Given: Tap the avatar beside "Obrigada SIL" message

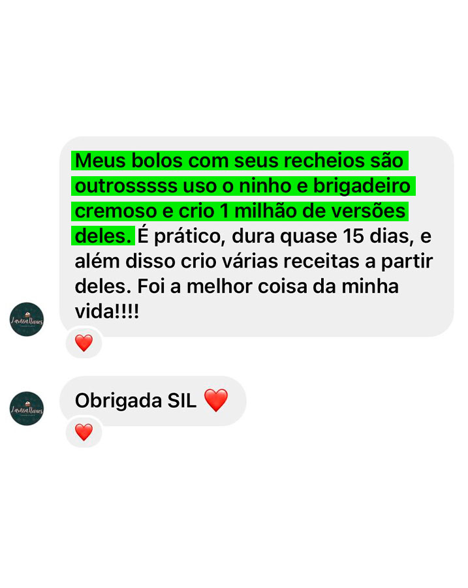Looking at the screenshot, I should (x=27, y=409).
